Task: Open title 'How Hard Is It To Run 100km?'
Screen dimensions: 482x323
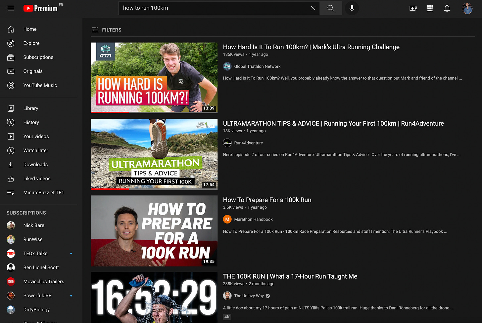Action: pyautogui.click(x=311, y=47)
